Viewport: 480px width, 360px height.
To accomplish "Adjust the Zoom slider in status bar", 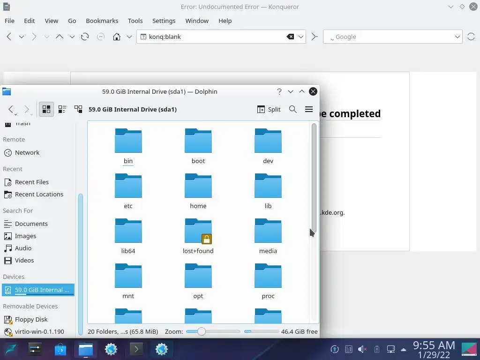I will 213,331.
